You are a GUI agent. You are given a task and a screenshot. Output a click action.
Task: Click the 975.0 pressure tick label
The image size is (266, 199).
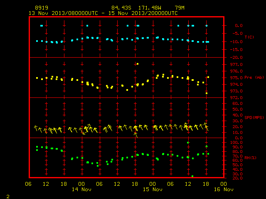236,78
